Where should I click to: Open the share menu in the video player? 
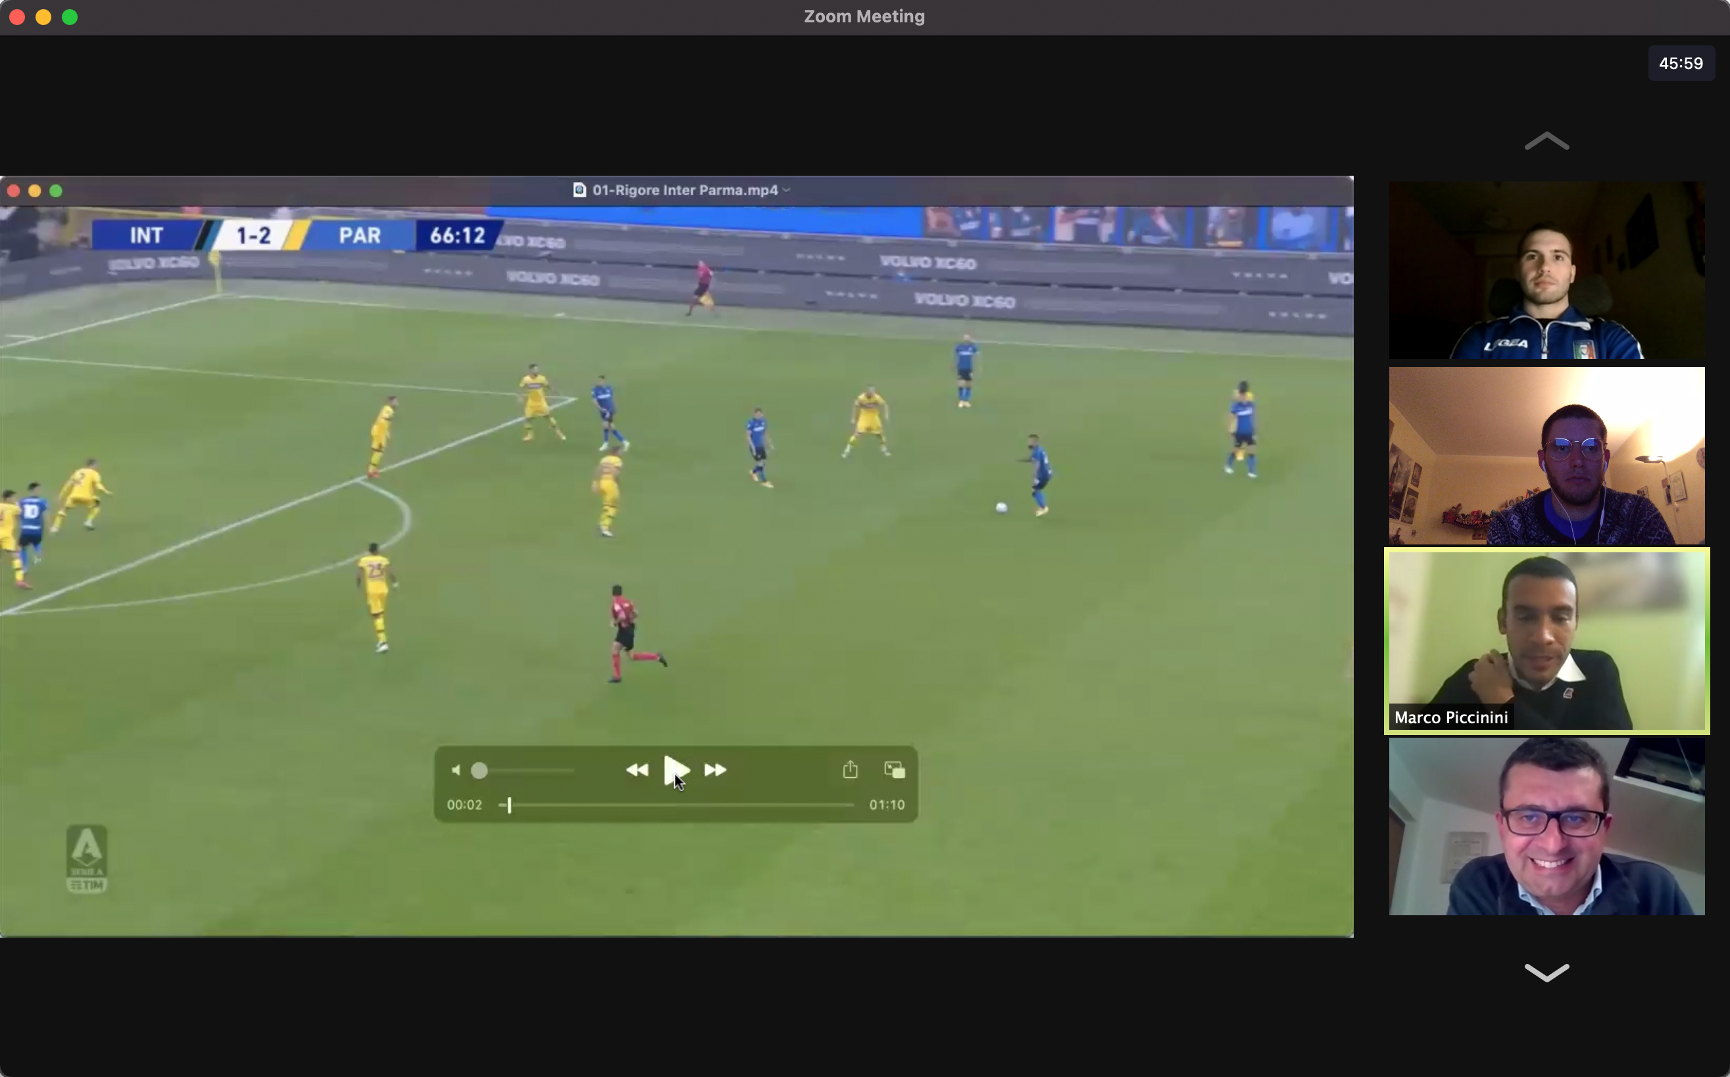click(x=850, y=769)
